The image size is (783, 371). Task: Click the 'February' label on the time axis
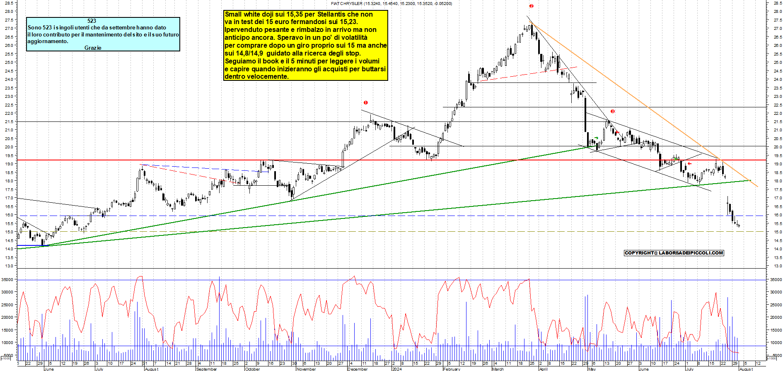[x=452, y=369]
